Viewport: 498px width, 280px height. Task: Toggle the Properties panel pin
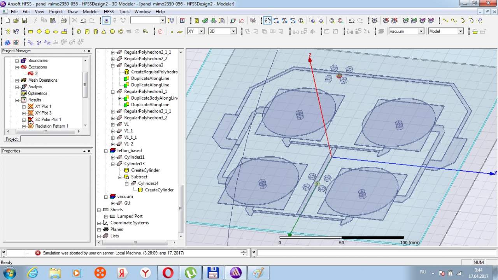84,151
